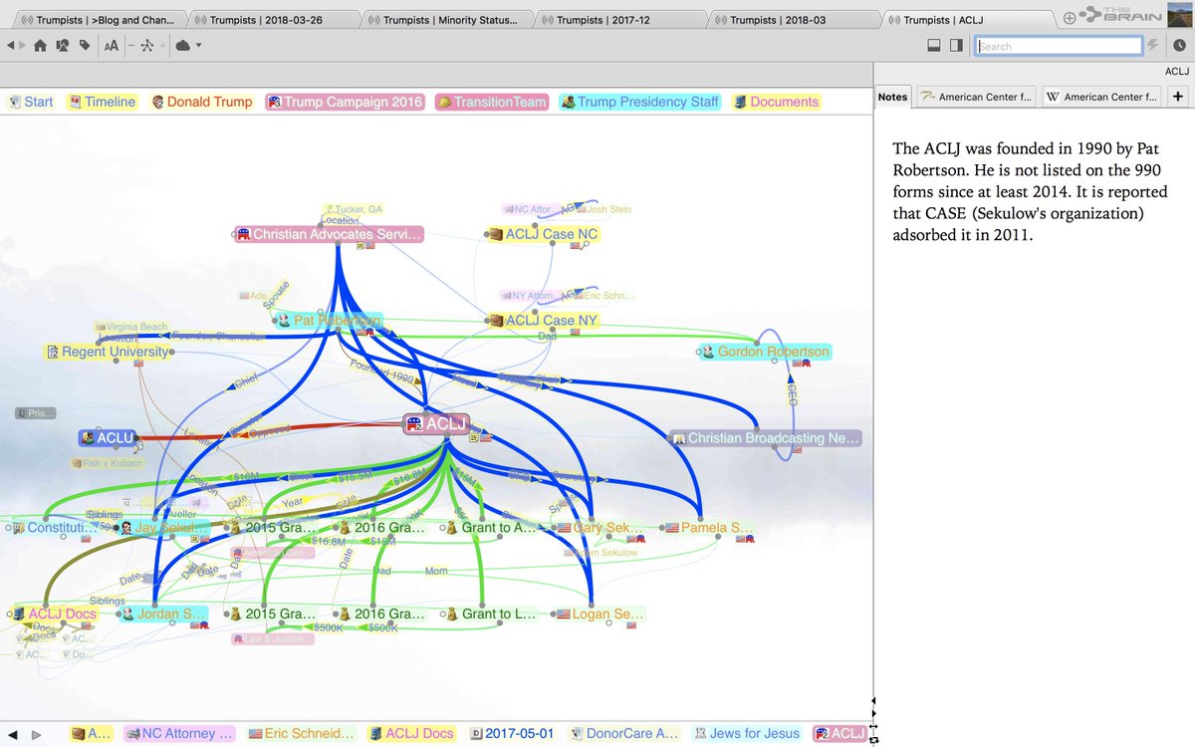Viewport: 1195px width, 747px height.
Task: Open 2017-05-01 in past thoughts
Action: [x=511, y=734]
